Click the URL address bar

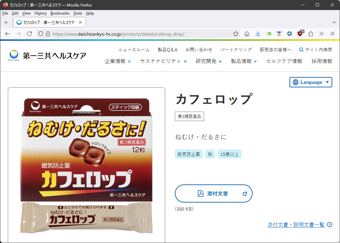(139, 34)
